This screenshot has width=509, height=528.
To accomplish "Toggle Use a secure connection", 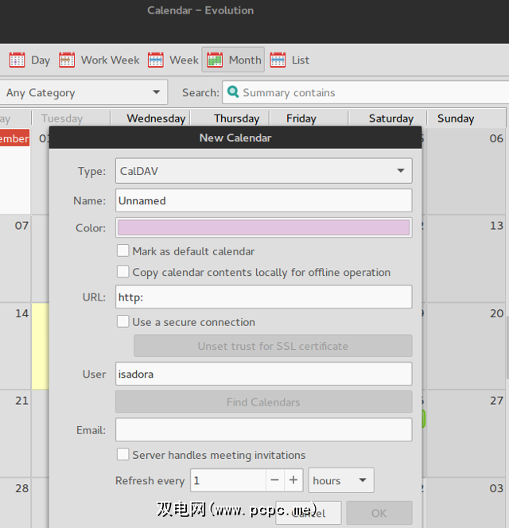I will pos(123,321).
